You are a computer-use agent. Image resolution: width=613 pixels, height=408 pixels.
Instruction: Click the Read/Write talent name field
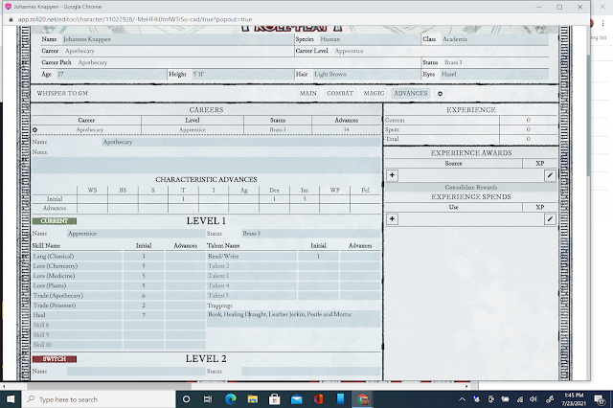tap(251, 257)
